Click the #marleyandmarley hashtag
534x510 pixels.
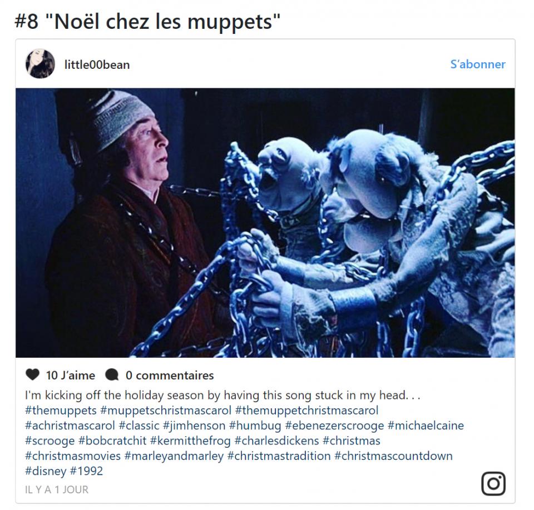coord(174,456)
